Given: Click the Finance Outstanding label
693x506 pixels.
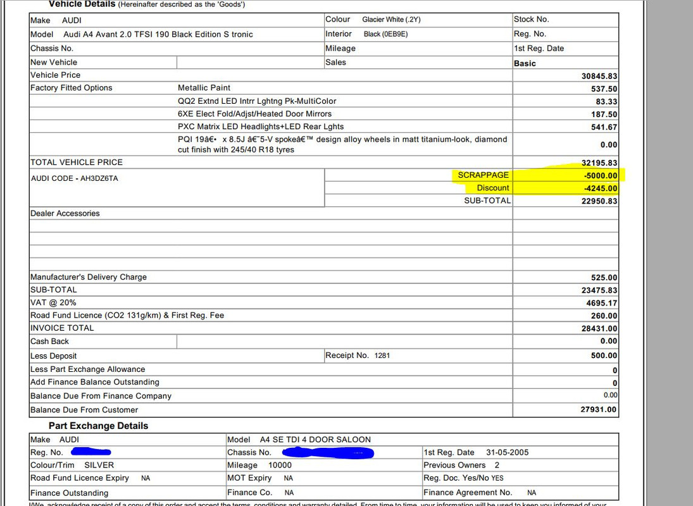Looking at the screenshot, I should click(x=70, y=493).
